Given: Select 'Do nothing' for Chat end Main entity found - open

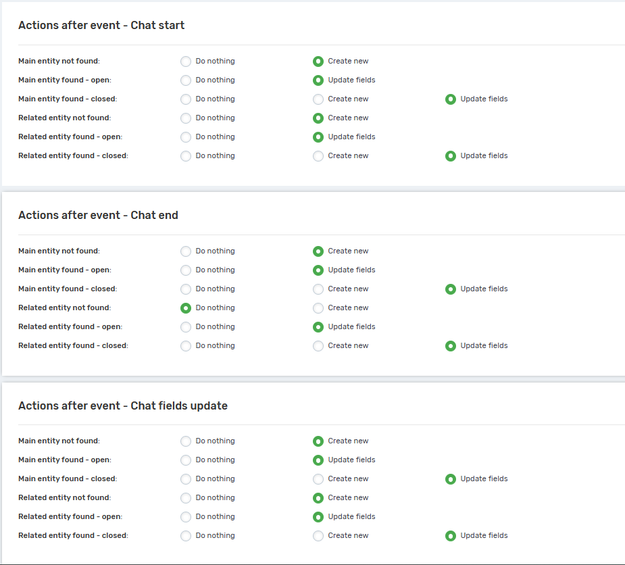Looking at the screenshot, I should point(186,270).
